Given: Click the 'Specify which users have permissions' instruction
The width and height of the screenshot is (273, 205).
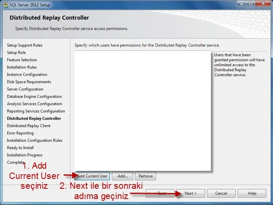Looking at the screenshot, I should click(x=147, y=45).
